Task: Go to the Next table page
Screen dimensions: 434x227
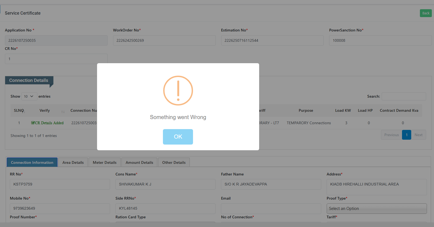Action: point(418,135)
